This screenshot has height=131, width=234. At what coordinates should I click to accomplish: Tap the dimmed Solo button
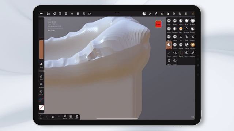(59, 117)
